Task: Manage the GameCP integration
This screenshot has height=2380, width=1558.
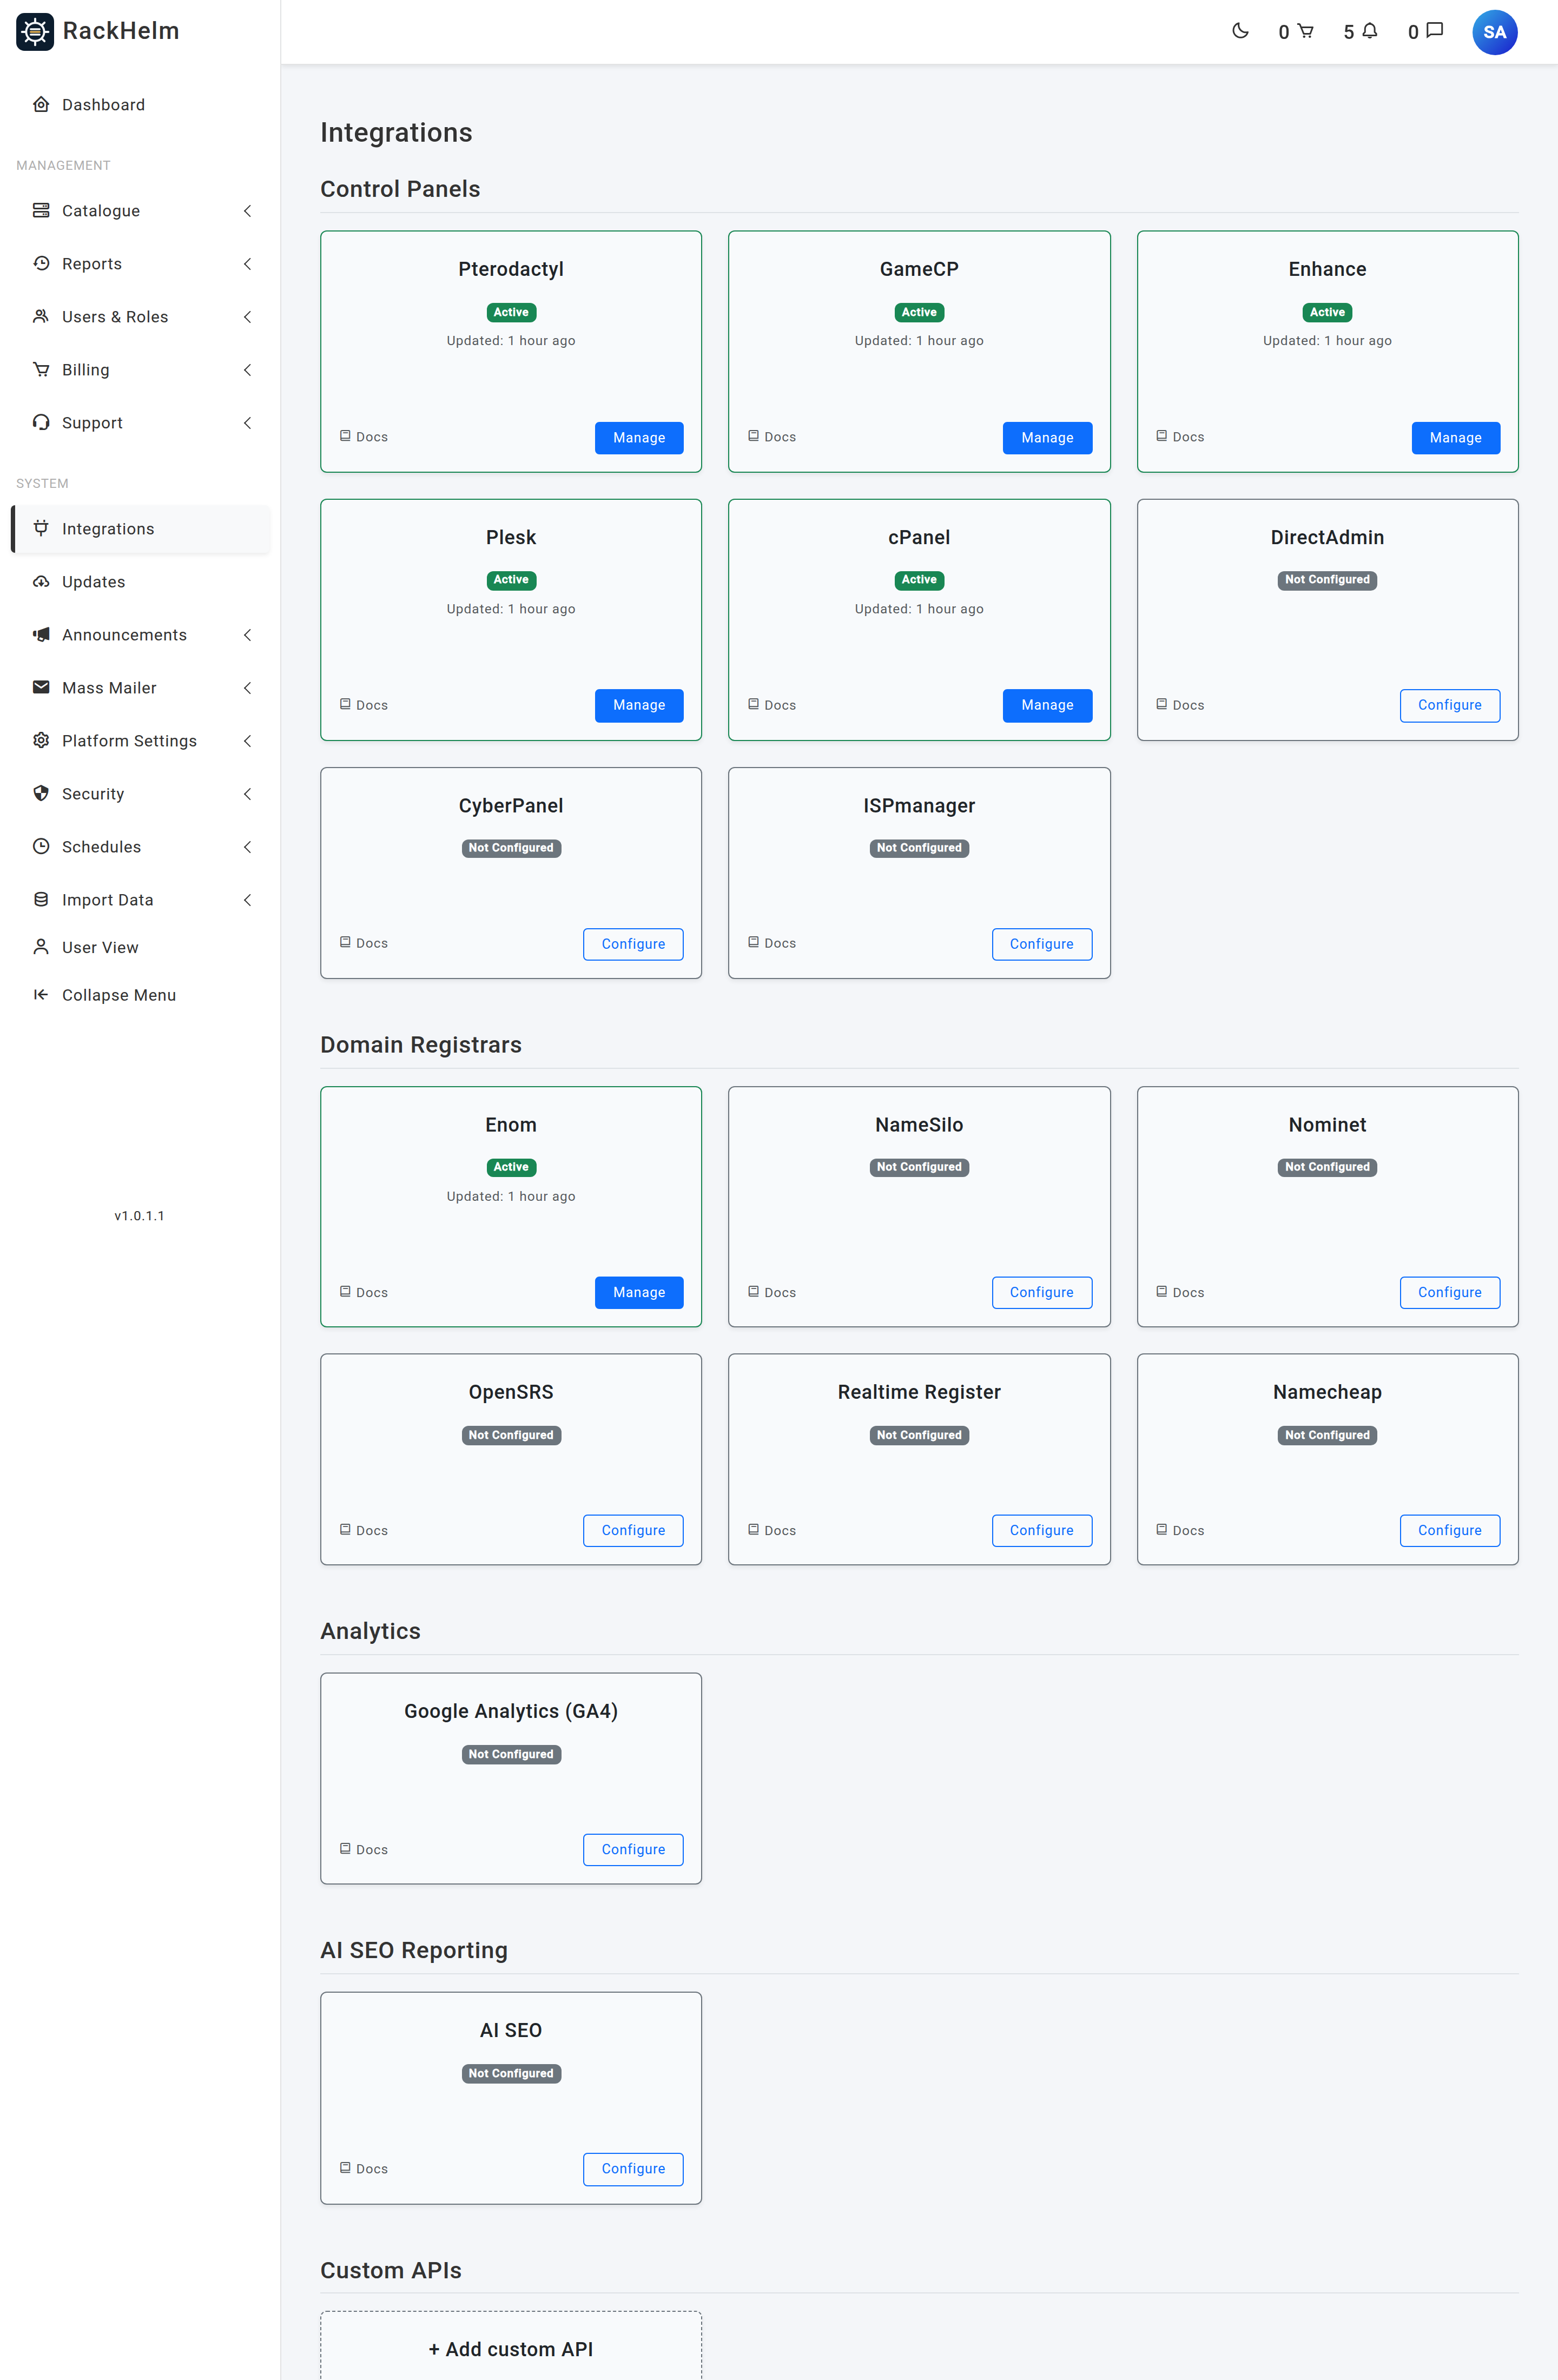Action: [x=1047, y=438]
